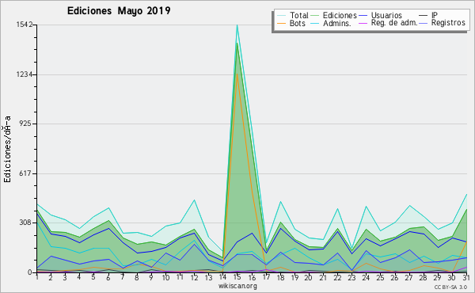Click day 31 on the x-axis

tap(466, 277)
